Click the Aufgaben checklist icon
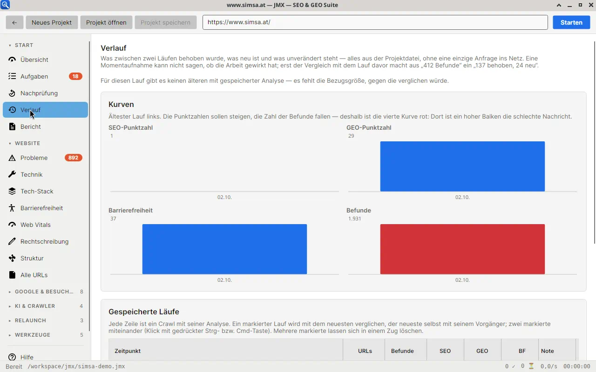Viewport: 596px width, 372px height. (x=12, y=76)
